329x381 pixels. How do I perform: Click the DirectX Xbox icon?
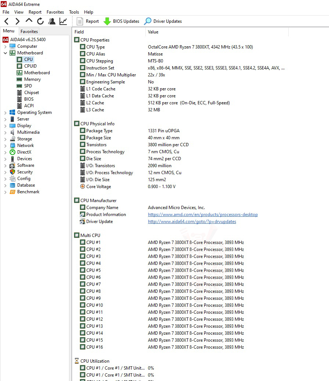pyautogui.click(x=12, y=152)
